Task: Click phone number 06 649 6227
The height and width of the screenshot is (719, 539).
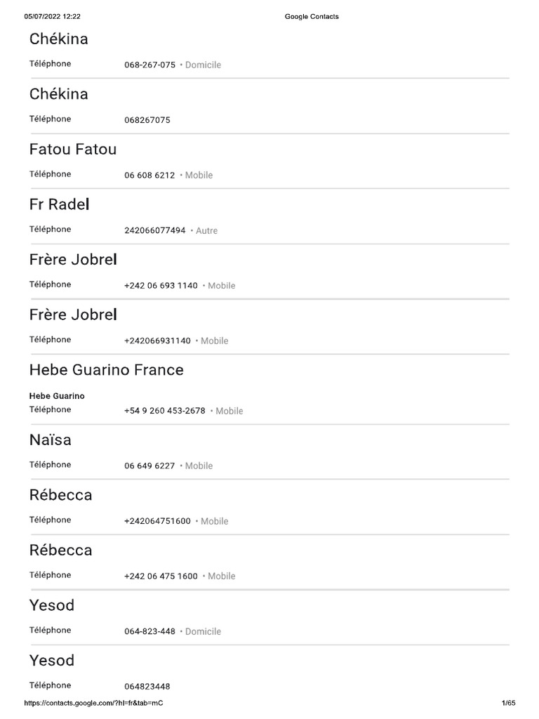Action: pos(149,466)
